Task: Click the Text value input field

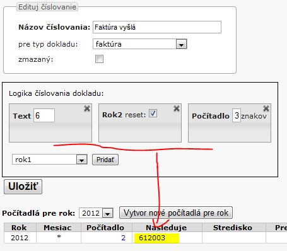Action: pos(44,115)
